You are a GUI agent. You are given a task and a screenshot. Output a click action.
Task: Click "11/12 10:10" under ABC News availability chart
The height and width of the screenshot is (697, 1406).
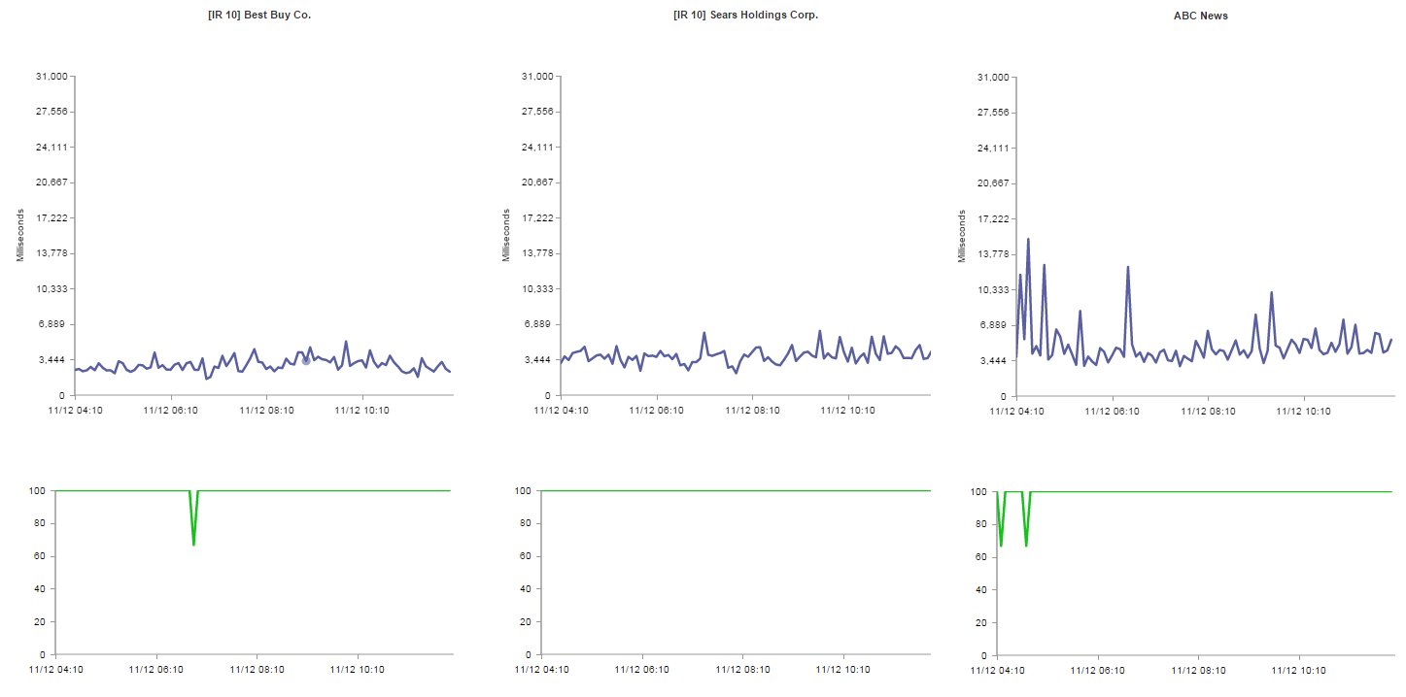(x=1299, y=671)
